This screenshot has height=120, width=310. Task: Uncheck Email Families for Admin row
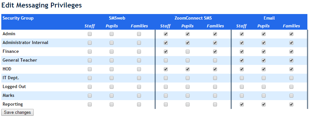291,34
